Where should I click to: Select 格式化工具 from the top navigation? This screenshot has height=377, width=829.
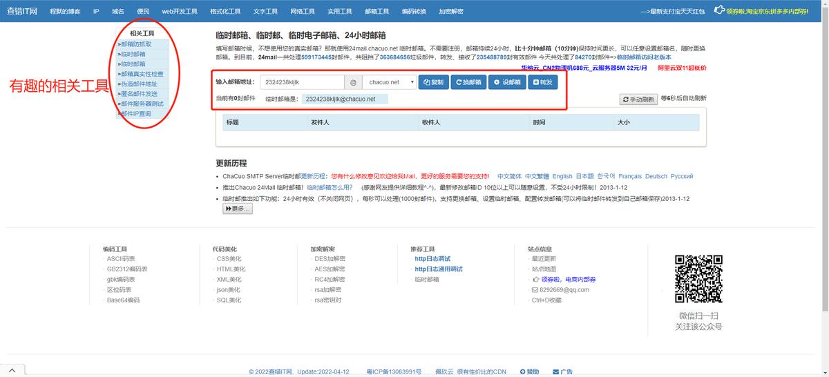(225, 12)
